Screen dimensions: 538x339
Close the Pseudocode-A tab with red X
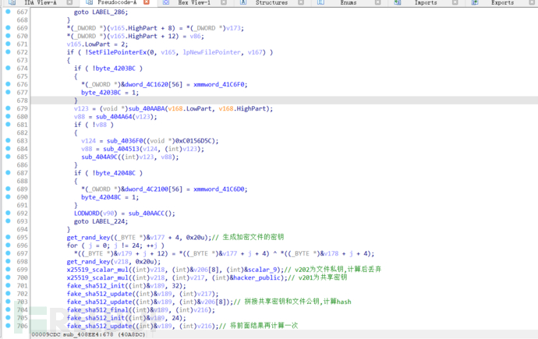tap(147, 3)
